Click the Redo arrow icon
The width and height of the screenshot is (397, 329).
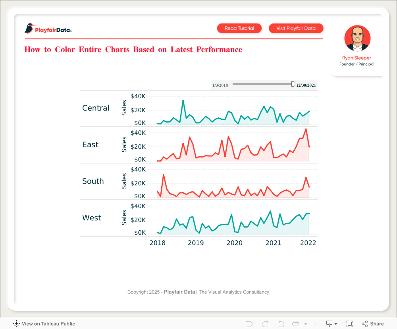click(x=265, y=324)
